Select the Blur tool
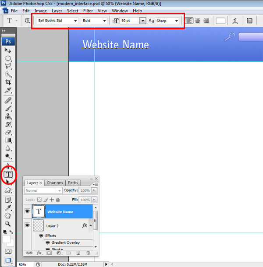 pyautogui.click(x=8, y=148)
